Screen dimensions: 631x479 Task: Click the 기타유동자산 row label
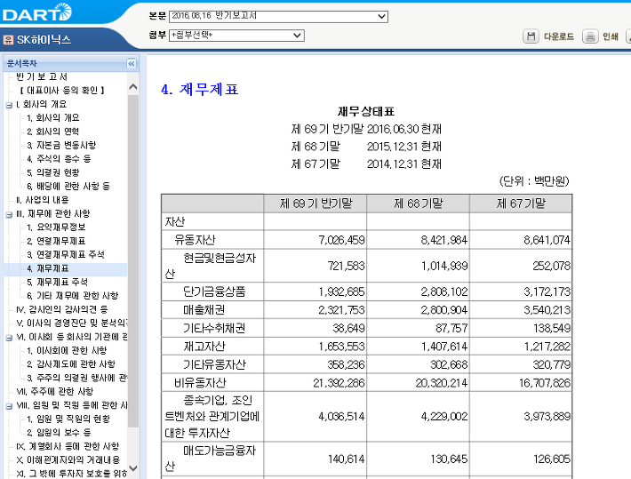click(x=214, y=364)
